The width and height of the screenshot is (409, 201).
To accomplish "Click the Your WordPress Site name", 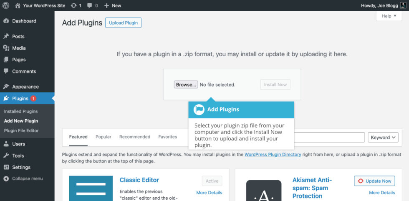I will 44,5.
